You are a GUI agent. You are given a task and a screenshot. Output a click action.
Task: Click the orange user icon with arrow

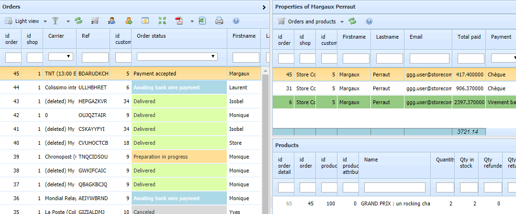(x=129, y=21)
